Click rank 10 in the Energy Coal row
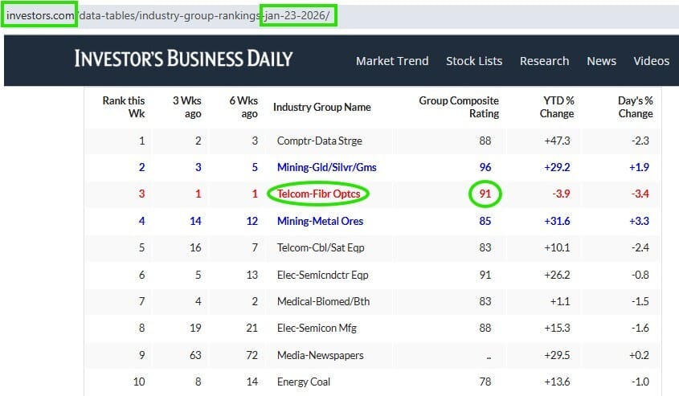This screenshot has height=396, width=679. (x=139, y=382)
